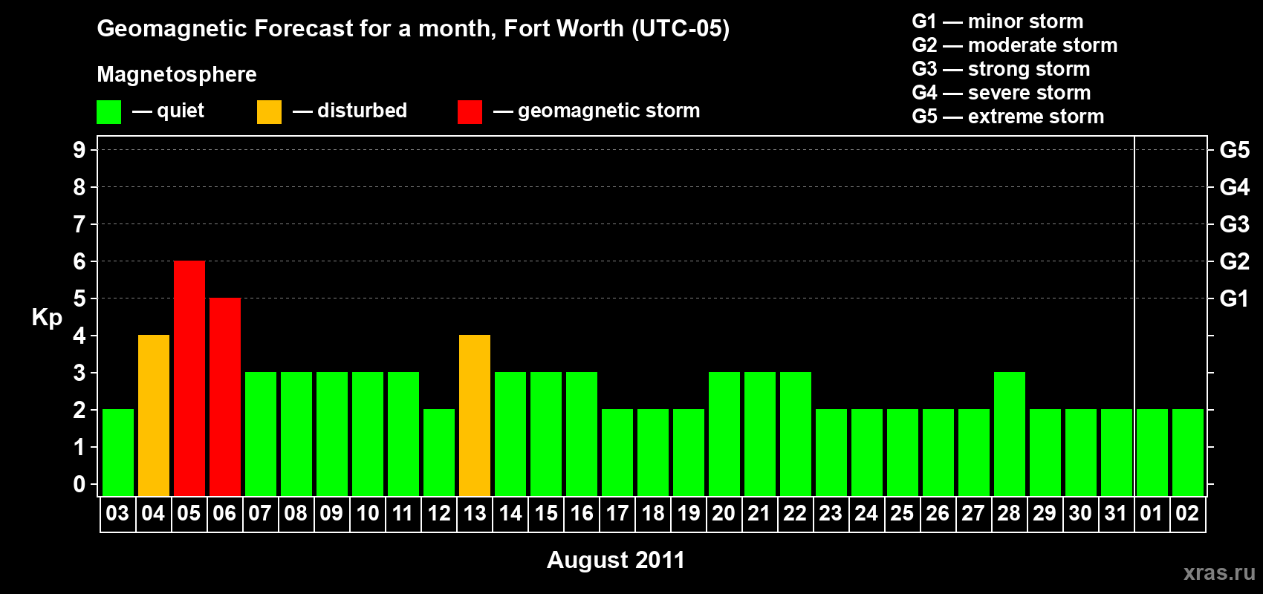Image resolution: width=1263 pixels, height=594 pixels.
Task: Click the 'August 2011' axis label
Action: [x=616, y=560]
